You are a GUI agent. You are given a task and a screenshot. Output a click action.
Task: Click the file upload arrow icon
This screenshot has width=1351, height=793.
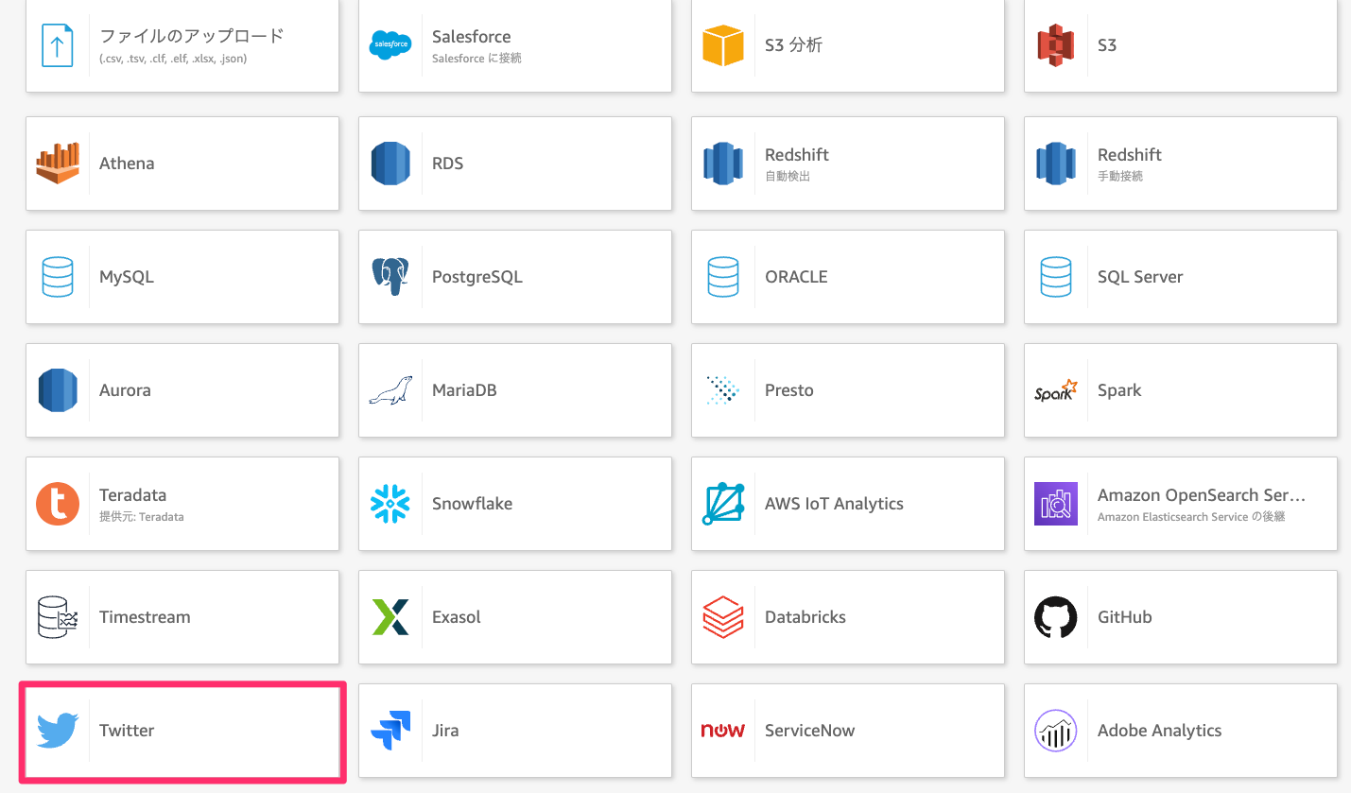point(58,44)
